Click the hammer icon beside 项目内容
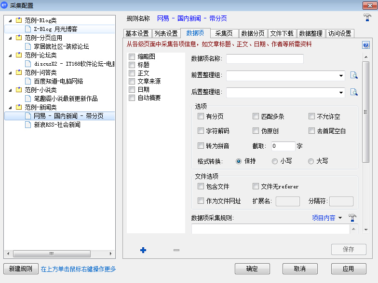378x283 pixels. click(352, 217)
